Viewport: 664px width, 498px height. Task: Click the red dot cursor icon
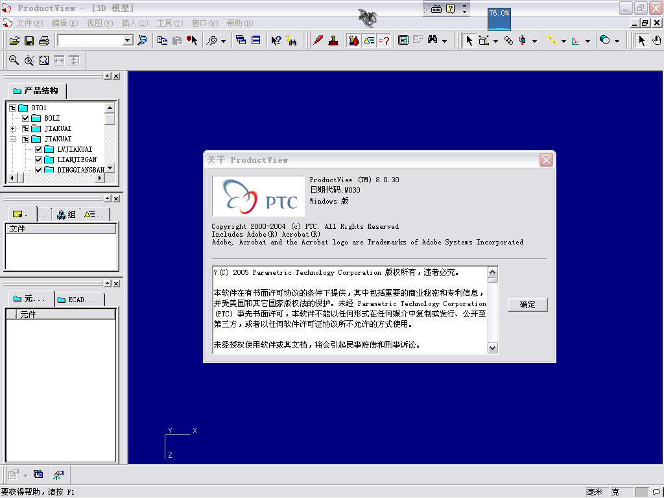pyautogui.click(x=192, y=41)
